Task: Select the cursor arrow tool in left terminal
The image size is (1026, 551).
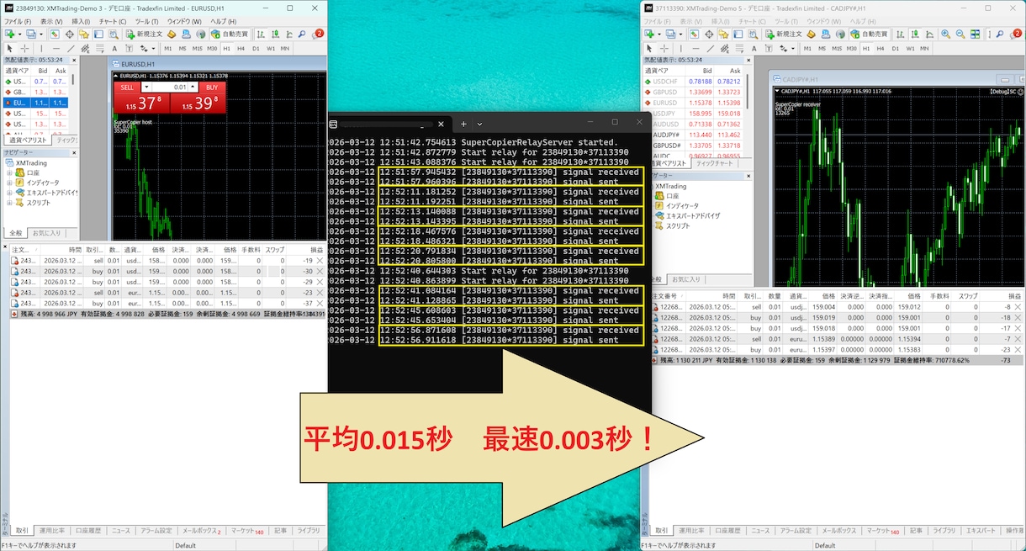Action: [10, 49]
